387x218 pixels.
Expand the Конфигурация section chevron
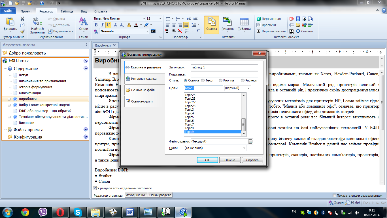(x=86, y=137)
